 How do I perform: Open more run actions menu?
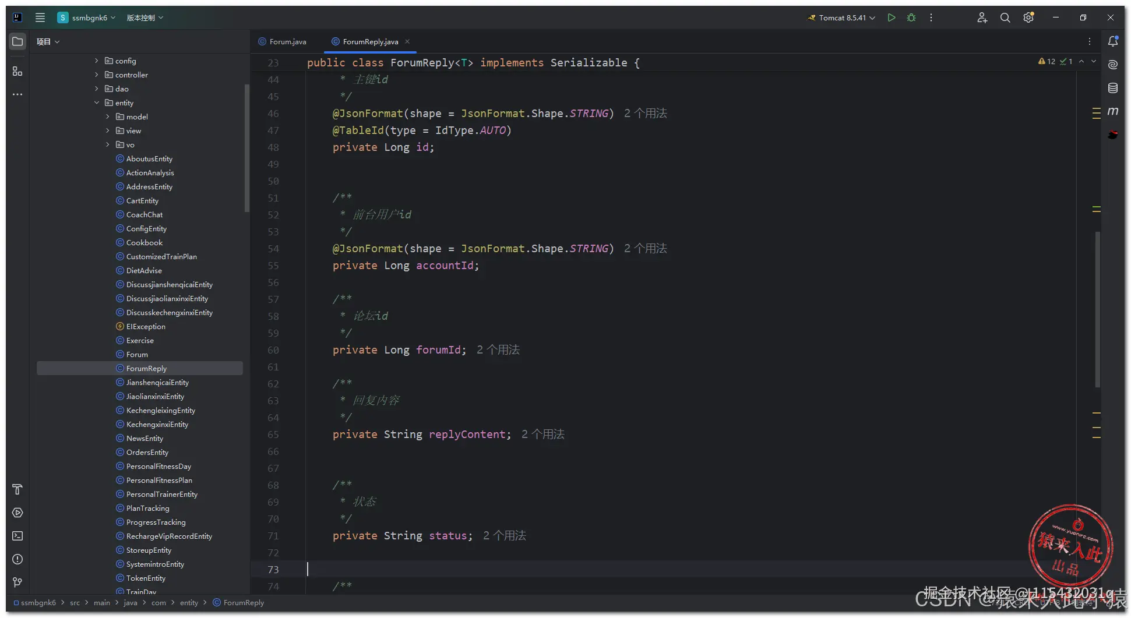tap(931, 17)
